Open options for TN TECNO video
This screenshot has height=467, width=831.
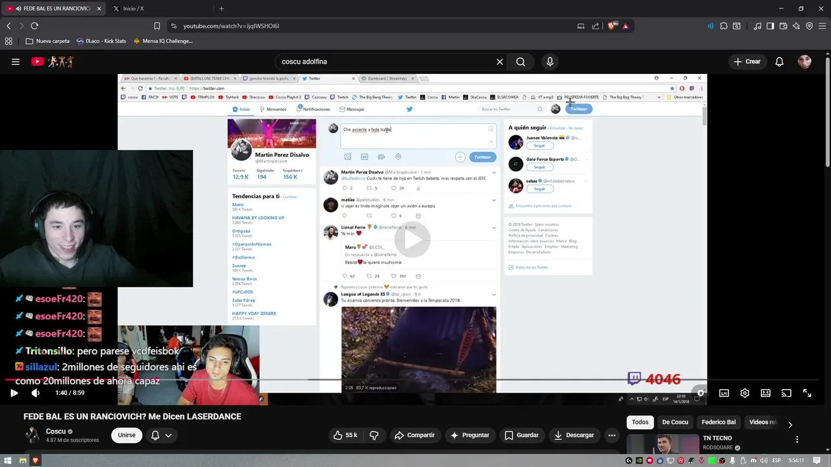coord(797,439)
